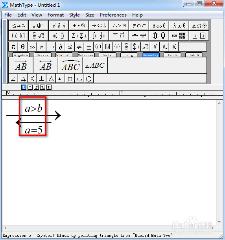Insert the less-than-or-equal symbol
225x240 pixels.
pos(70,47)
